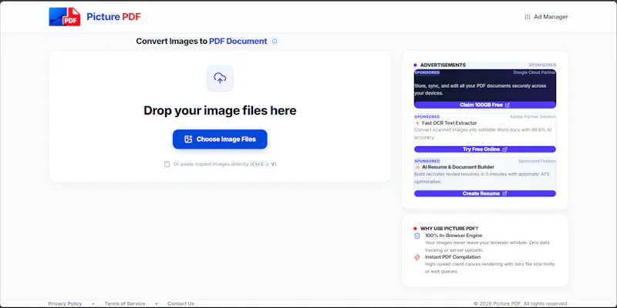Click Choose Image Files button
Image resolution: width=617 pixels, height=308 pixels.
(x=220, y=139)
